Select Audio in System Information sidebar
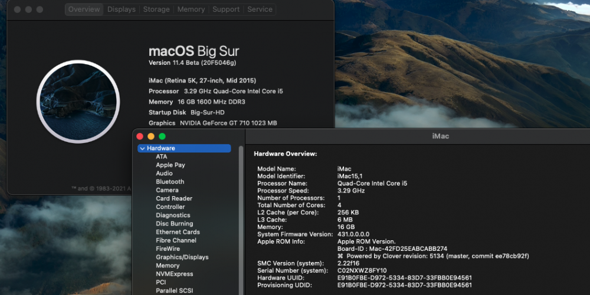Viewport: 590px width, 295px height. [x=164, y=173]
